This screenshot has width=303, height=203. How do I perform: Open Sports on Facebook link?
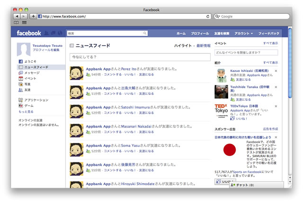point(247,172)
